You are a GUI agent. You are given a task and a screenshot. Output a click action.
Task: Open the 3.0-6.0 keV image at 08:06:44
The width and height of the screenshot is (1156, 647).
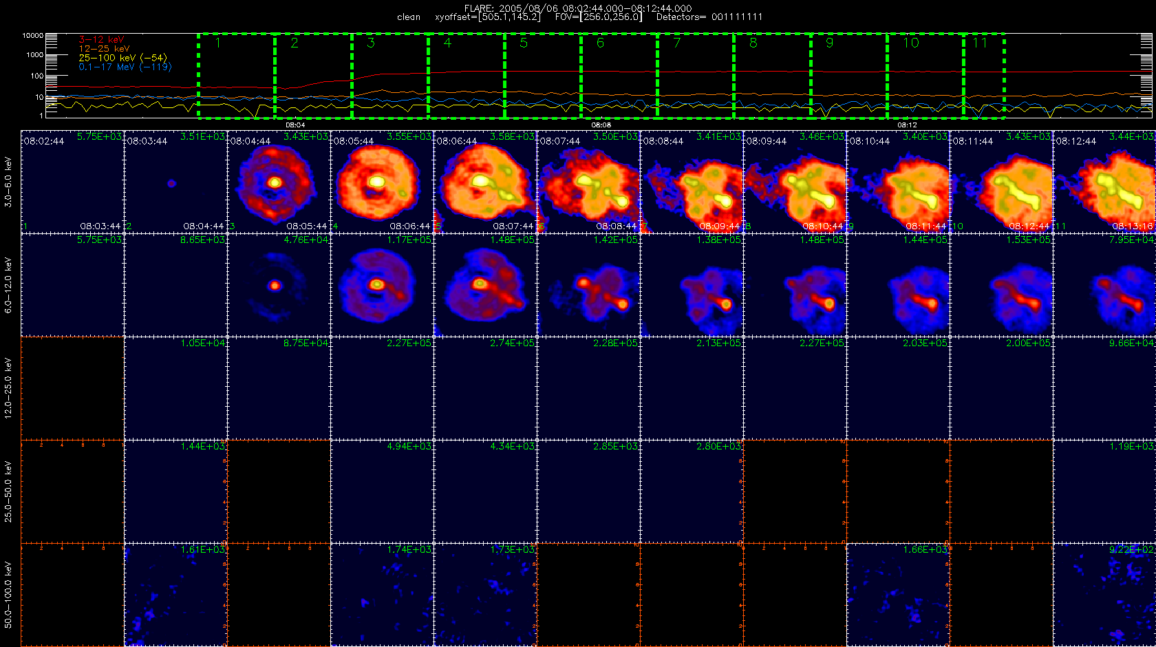click(x=485, y=182)
